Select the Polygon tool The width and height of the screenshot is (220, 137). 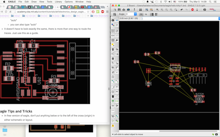coord(117,96)
